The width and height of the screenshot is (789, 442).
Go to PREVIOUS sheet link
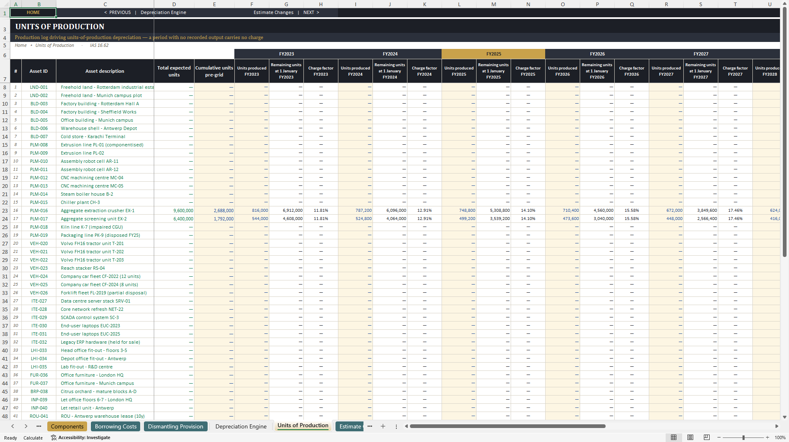[118, 12]
